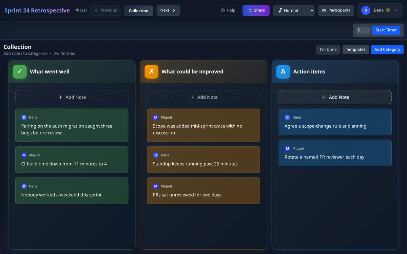Click Miguel's avatar on the CI build note
The width and height of the screenshot is (407, 254).
[x=24, y=155]
